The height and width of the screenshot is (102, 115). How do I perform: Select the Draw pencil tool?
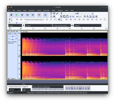[x=57, y=14]
